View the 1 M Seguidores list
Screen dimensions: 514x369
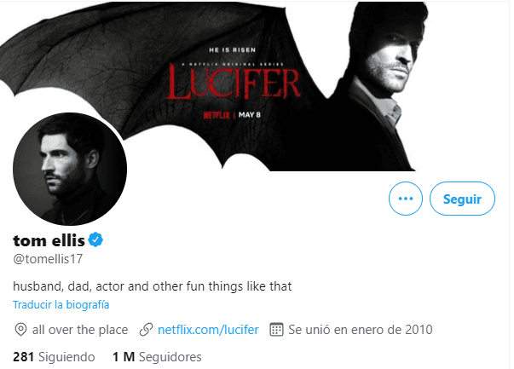(157, 356)
